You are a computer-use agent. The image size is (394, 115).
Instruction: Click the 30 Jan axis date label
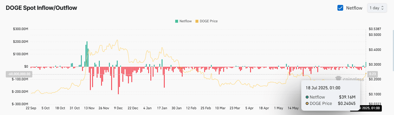tap(177, 108)
